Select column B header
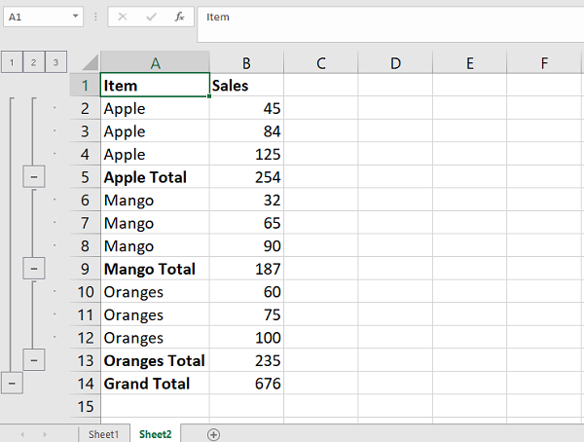 (246, 63)
